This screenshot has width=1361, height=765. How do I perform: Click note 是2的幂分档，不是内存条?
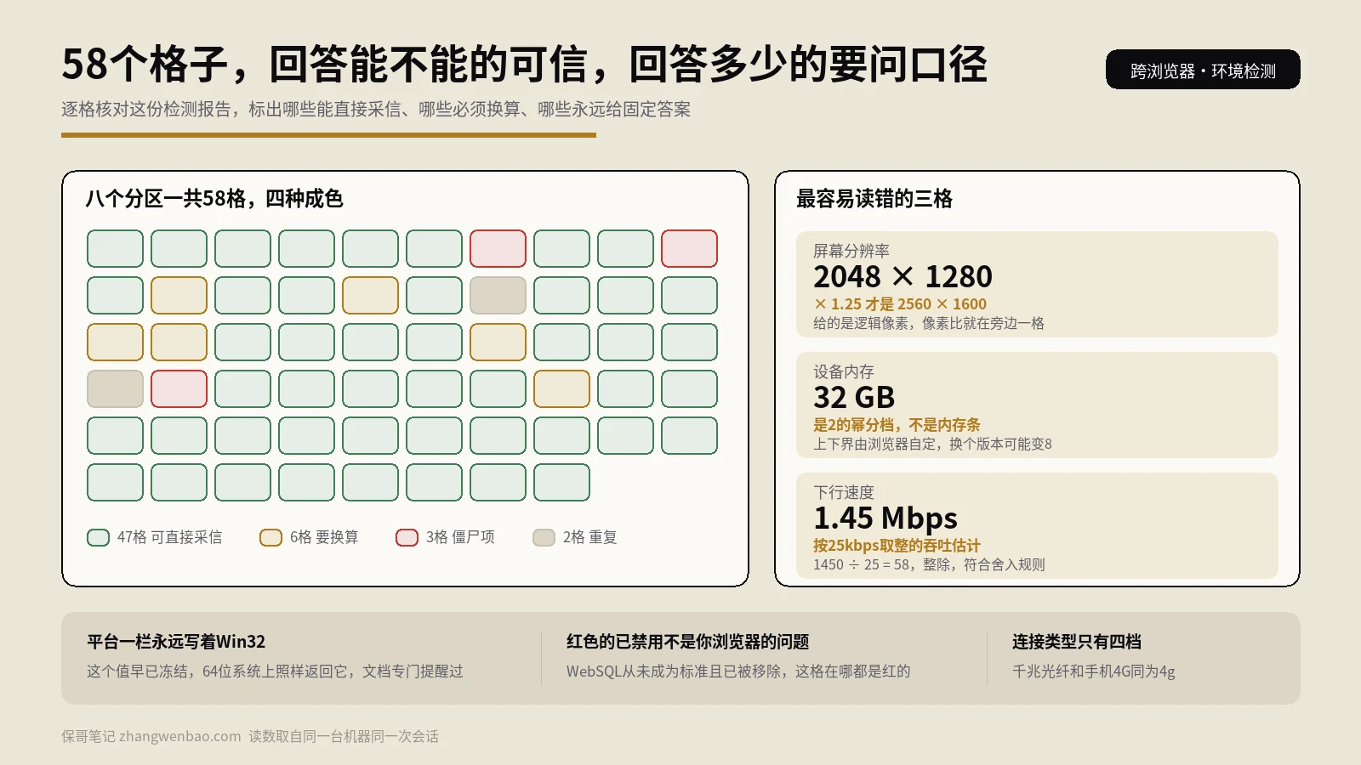tap(897, 425)
